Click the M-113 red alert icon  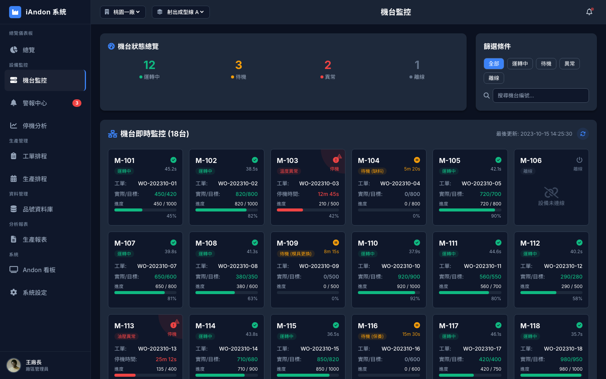pos(173,325)
